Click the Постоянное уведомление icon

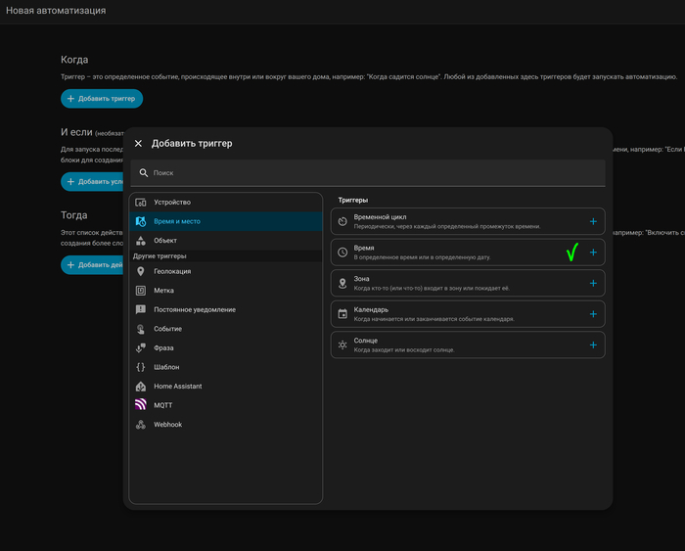point(141,309)
